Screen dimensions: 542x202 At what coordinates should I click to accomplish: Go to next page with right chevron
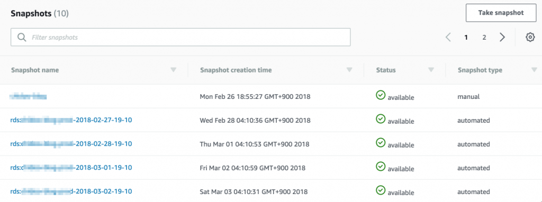(502, 38)
